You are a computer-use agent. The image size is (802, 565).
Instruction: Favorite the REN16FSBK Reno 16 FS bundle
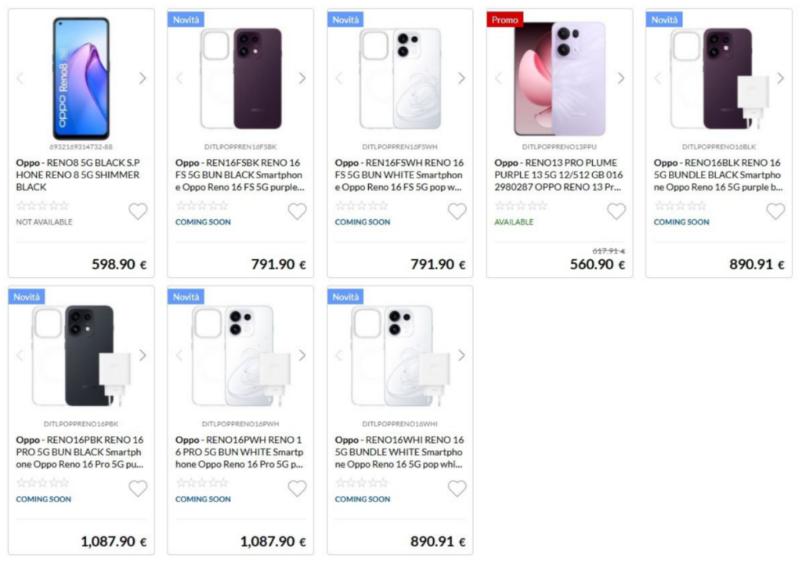[297, 211]
